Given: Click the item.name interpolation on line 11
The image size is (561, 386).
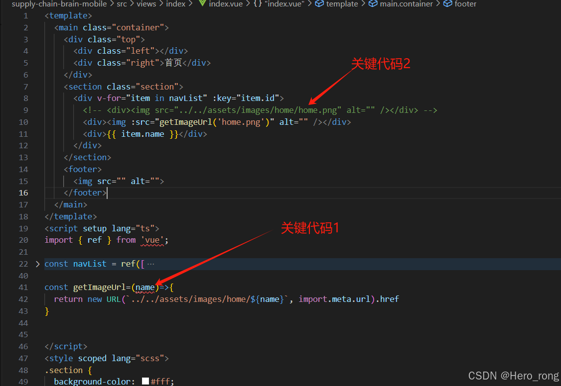Looking at the screenshot, I should [x=142, y=134].
